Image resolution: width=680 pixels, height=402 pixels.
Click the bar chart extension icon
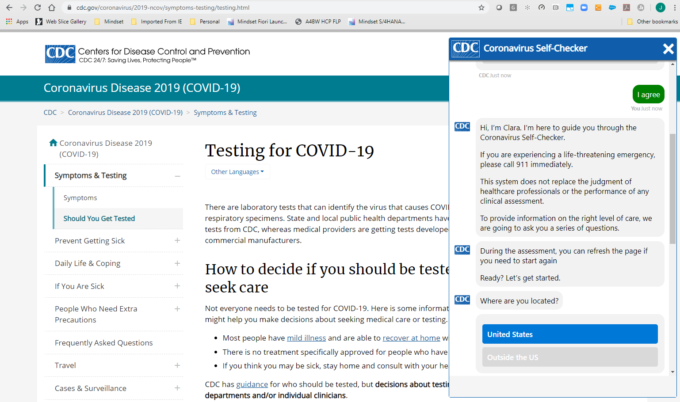[x=641, y=8]
